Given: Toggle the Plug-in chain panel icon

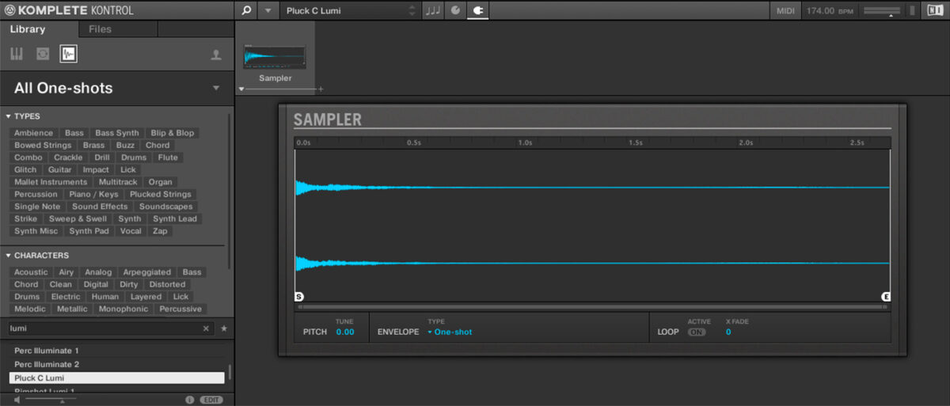Looking at the screenshot, I should [x=478, y=11].
